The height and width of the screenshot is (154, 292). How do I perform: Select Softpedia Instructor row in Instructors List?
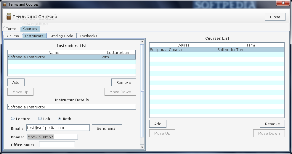coord(72,57)
